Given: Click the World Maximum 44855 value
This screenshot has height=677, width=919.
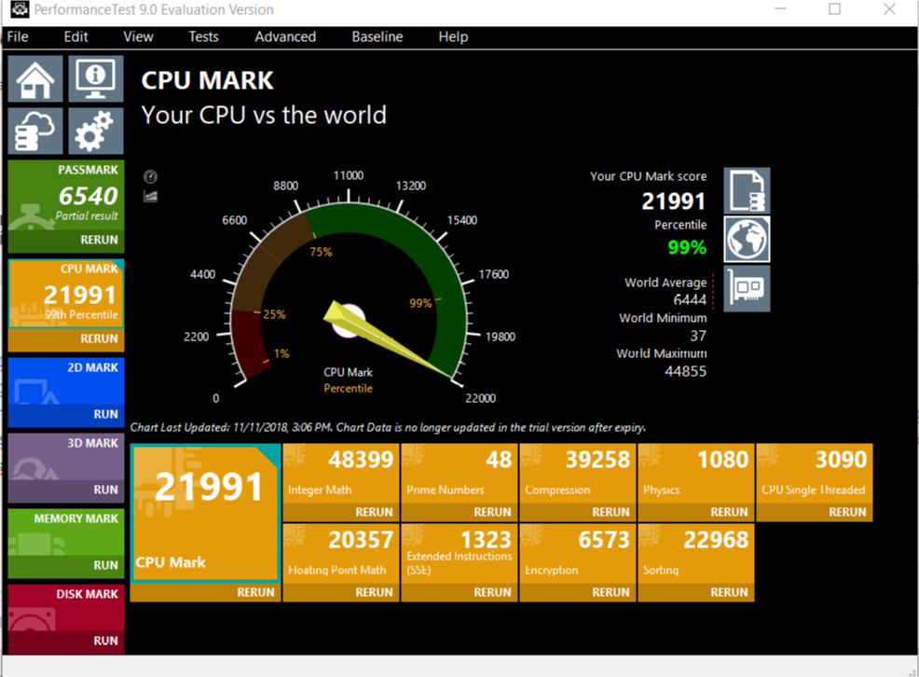Looking at the screenshot, I should click(x=685, y=371).
